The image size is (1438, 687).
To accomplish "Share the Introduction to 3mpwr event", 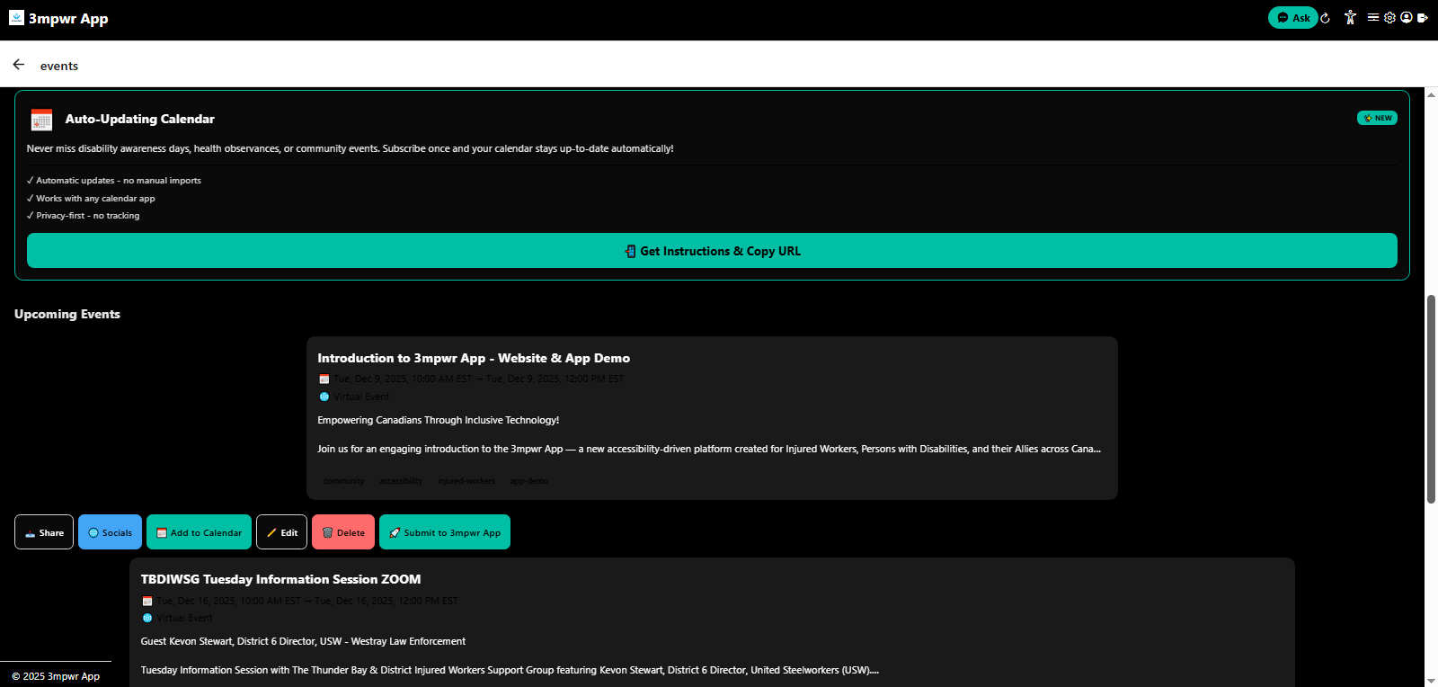I will 44,532.
